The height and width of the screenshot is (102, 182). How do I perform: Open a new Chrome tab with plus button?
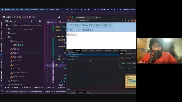pyautogui.click(x=100, y=17)
